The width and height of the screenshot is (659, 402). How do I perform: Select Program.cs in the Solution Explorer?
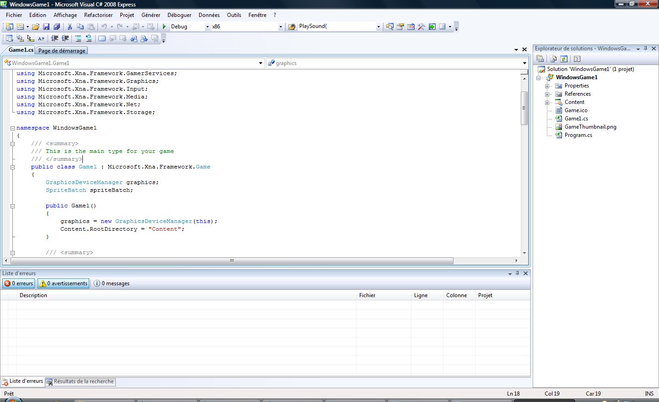[x=578, y=135]
